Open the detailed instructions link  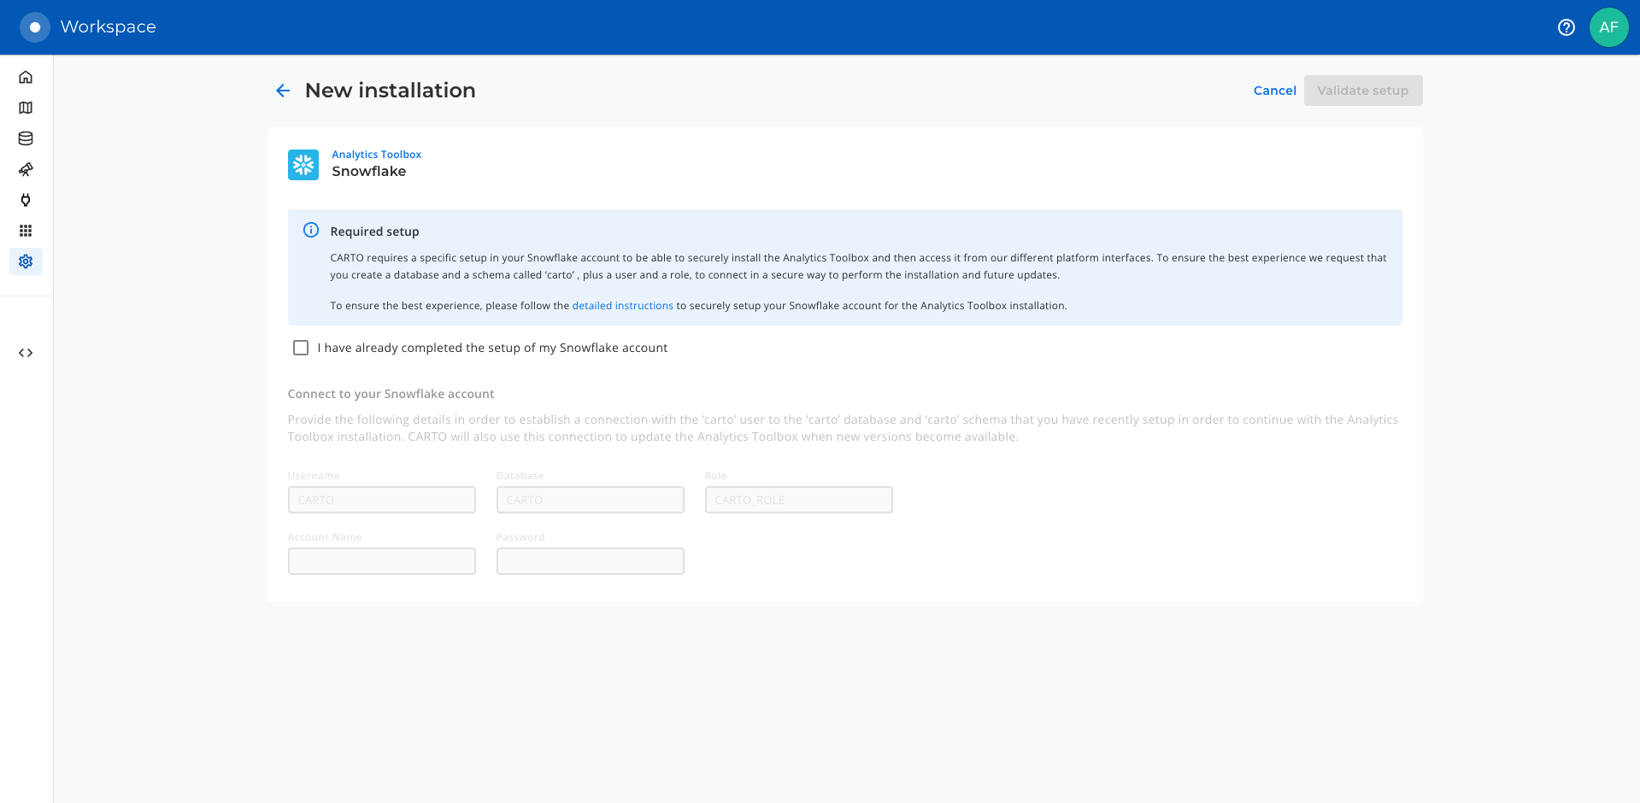622,306
